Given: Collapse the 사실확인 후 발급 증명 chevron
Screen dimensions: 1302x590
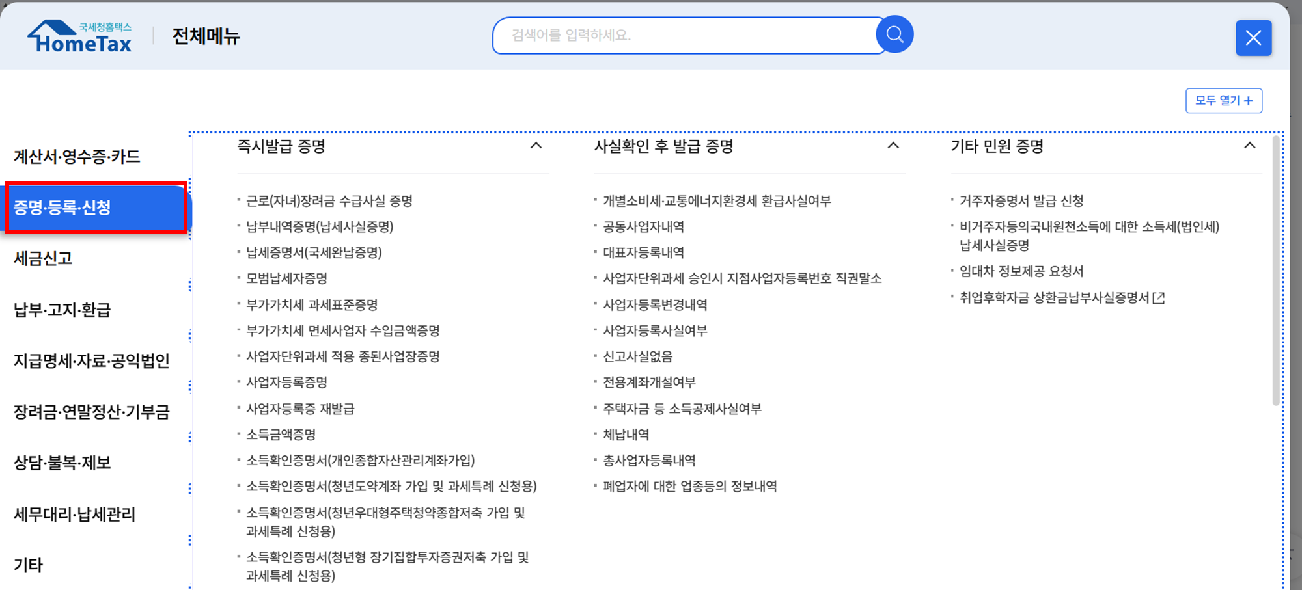Looking at the screenshot, I should pyautogui.click(x=893, y=146).
